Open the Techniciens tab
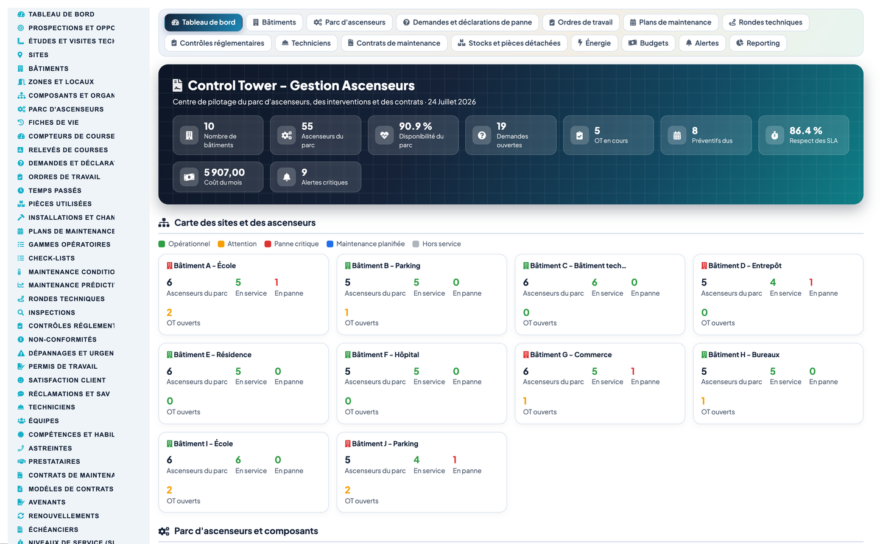Screen dimensions: 880x544 click(x=306, y=43)
